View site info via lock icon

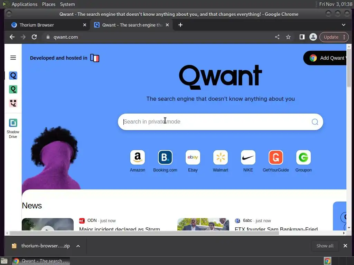pyautogui.click(x=48, y=37)
